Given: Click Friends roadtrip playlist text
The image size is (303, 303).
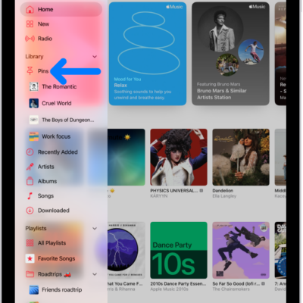Looking at the screenshot, I should click(x=62, y=289).
